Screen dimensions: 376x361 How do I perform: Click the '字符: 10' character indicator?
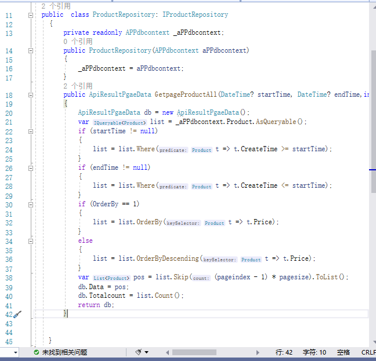tap(314, 352)
